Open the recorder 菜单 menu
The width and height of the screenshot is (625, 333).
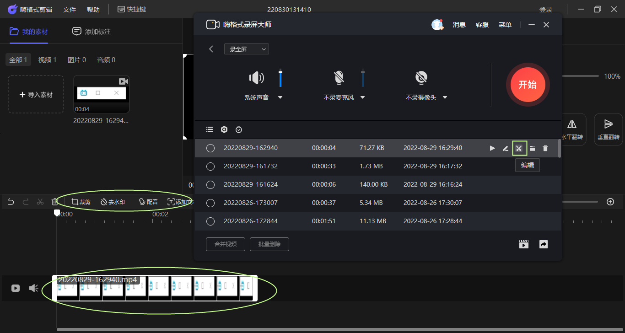pyautogui.click(x=505, y=25)
